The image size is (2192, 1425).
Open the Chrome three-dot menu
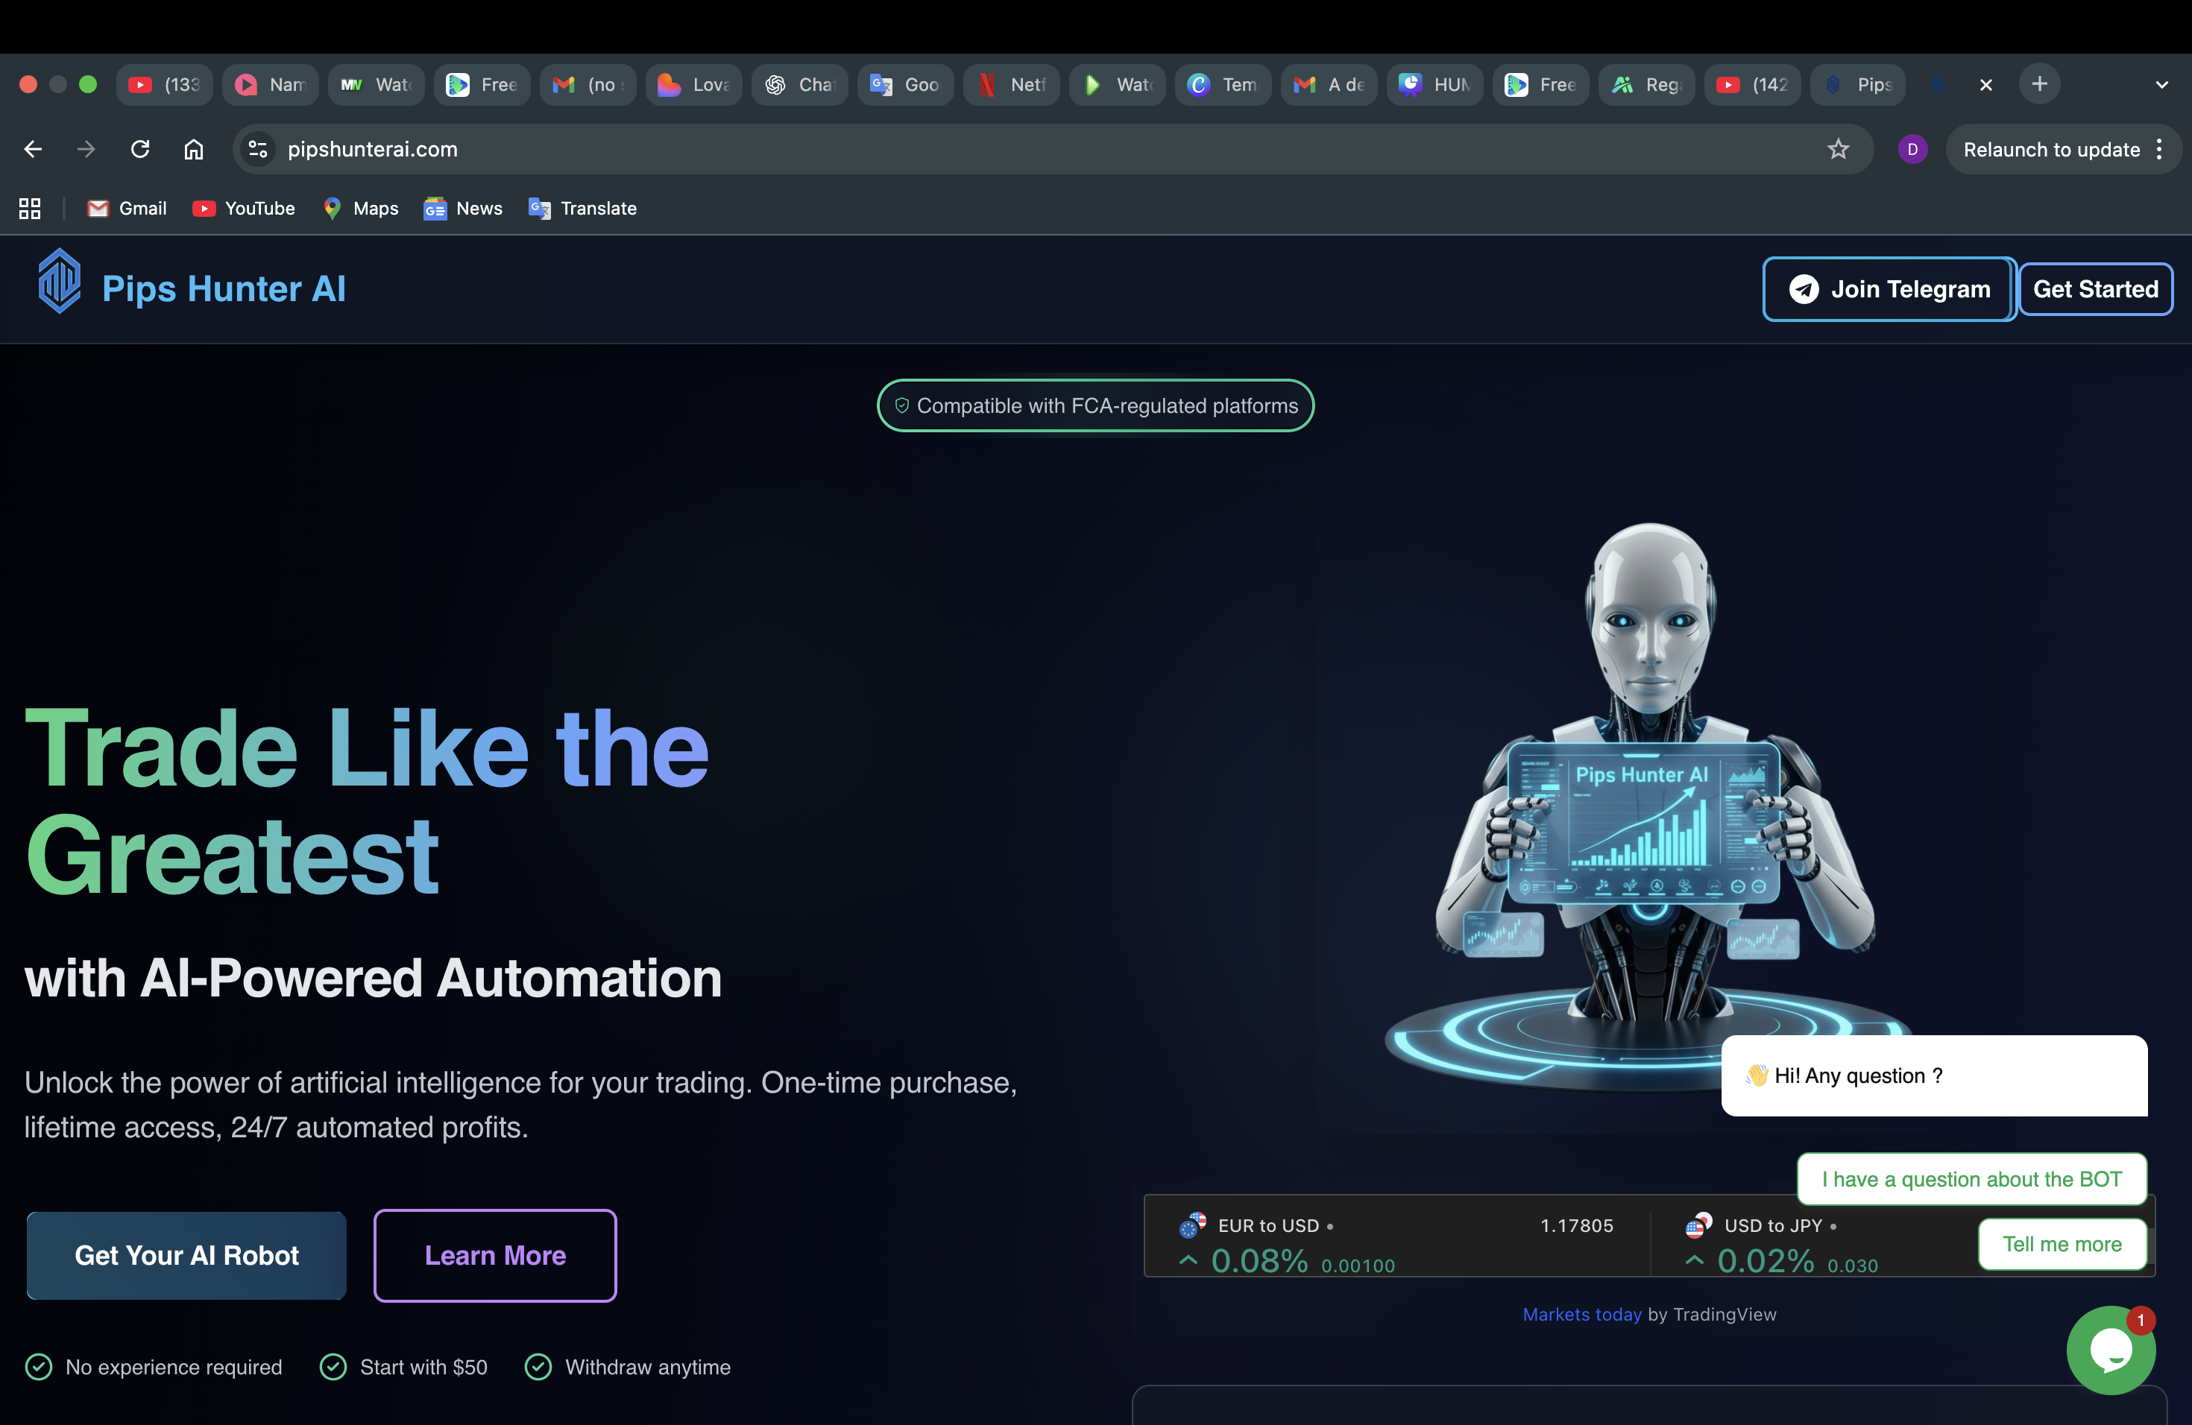[2161, 148]
